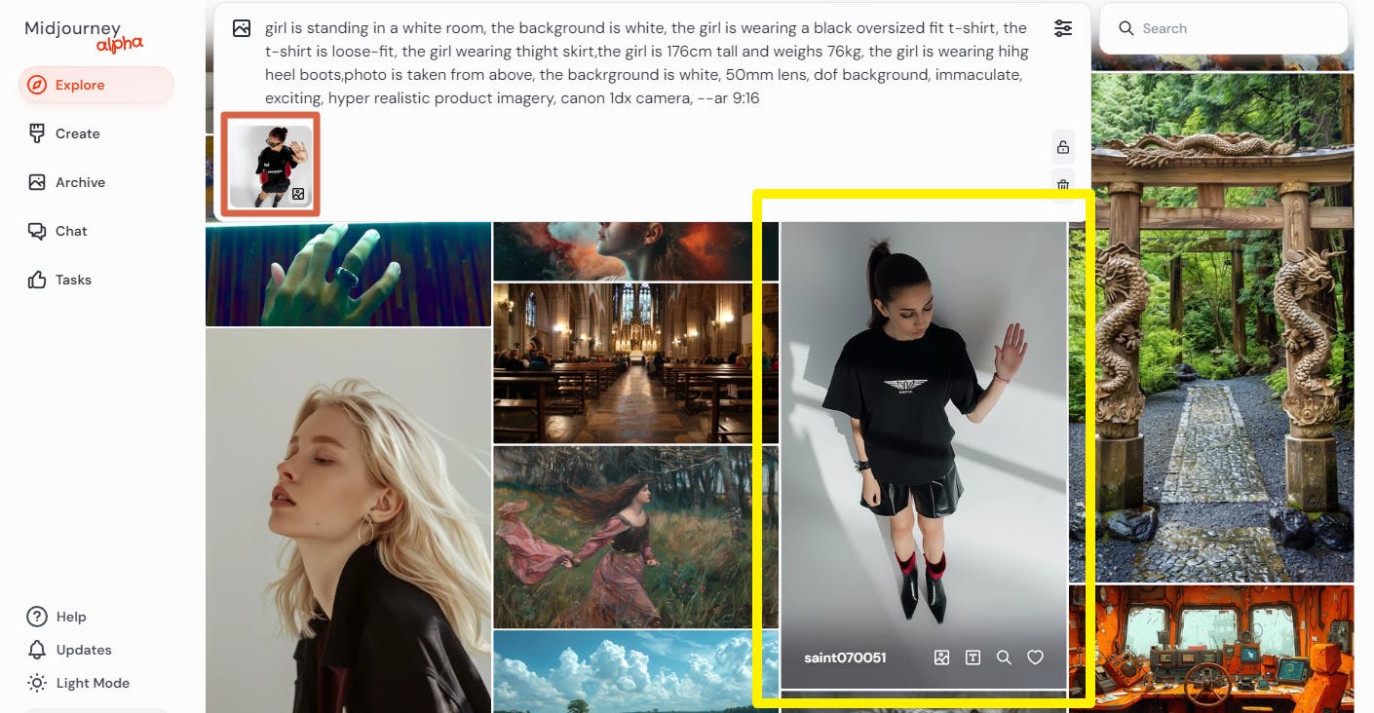1374x713 pixels.
Task: Open prompt settings sliders icon
Action: tap(1063, 28)
